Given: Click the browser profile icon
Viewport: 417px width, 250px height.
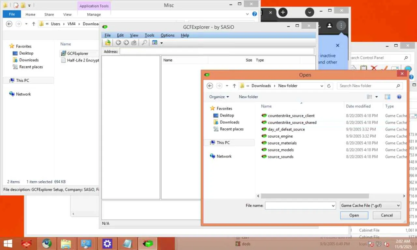Looking at the screenshot, I should pos(329,25).
